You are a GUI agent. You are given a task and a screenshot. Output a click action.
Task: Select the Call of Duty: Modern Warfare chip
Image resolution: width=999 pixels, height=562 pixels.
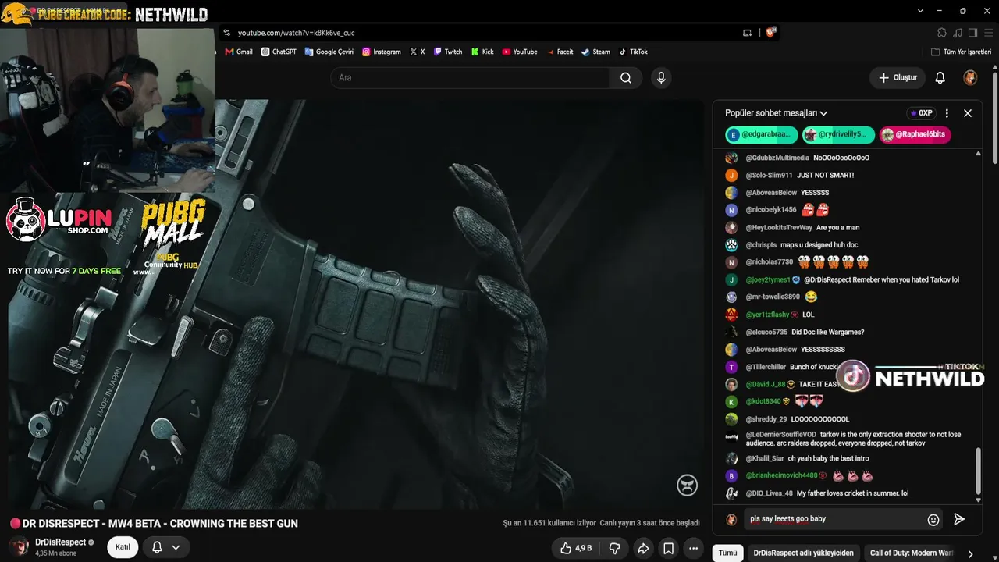pos(912,553)
